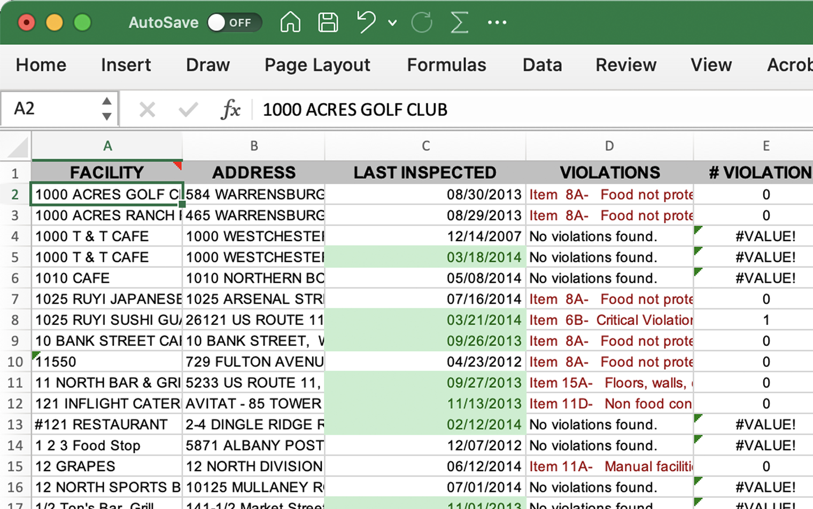This screenshot has height=509, width=813.
Task: Toggle the AutoSave switch
Action: click(x=234, y=22)
